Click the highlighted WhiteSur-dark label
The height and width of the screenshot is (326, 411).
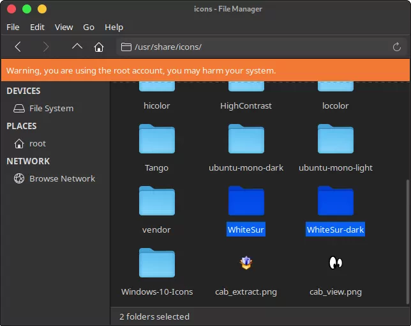[335, 229]
